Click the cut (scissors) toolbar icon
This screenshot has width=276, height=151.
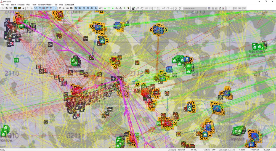tap(3, 8)
